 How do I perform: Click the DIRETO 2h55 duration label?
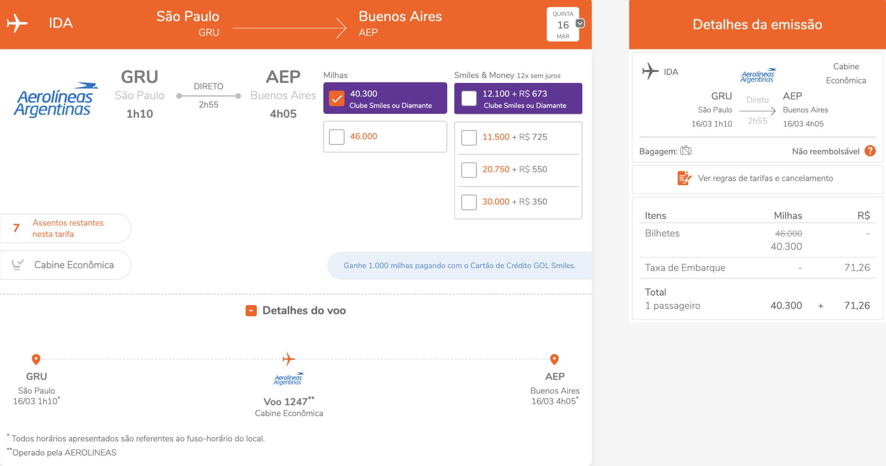coord(209,95)
